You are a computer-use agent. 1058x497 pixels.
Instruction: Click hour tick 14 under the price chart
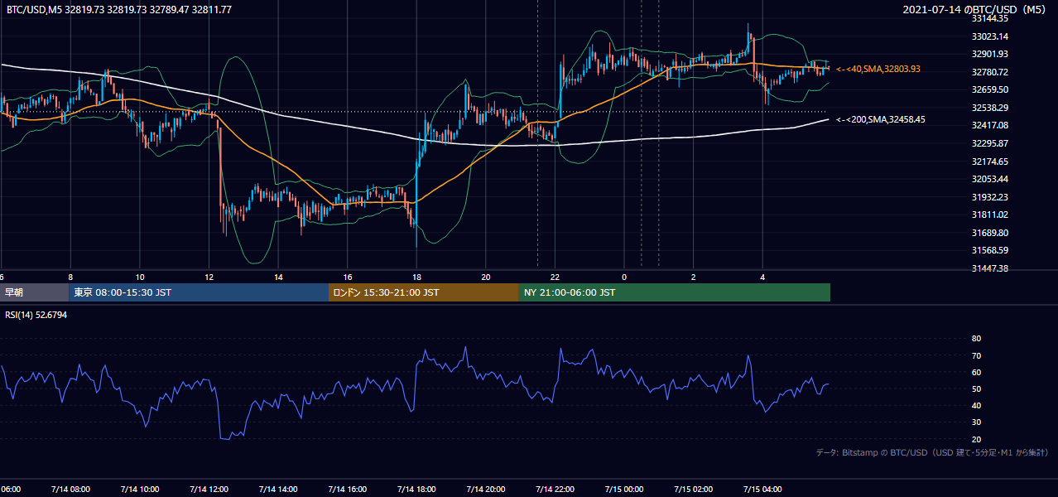pos(278,277)
